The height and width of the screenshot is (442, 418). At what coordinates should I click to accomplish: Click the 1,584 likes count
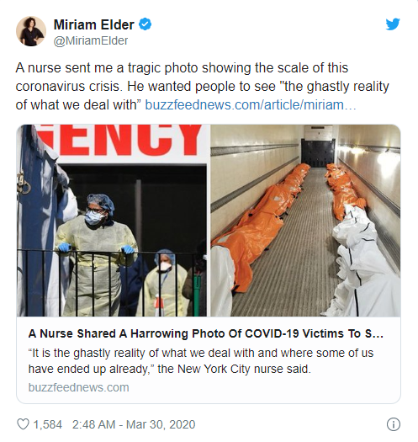pyautogui.click(x=48, y=424)
